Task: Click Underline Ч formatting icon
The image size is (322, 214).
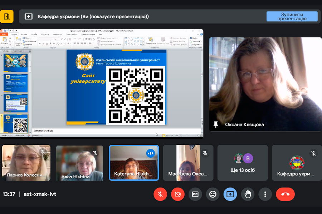Action: [x=47, y=44]
